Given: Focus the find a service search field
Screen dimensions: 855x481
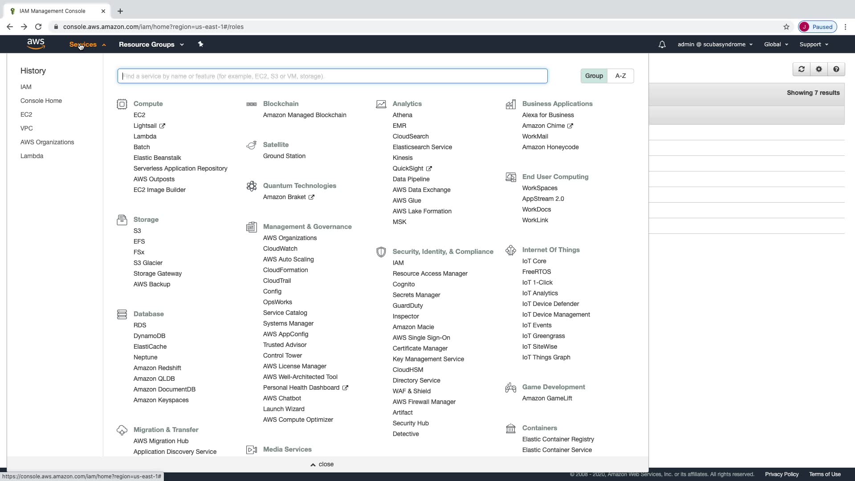Looking at the screenshot, I should coord(332,76).
